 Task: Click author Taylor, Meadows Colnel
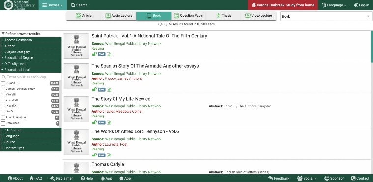(123, 111)
